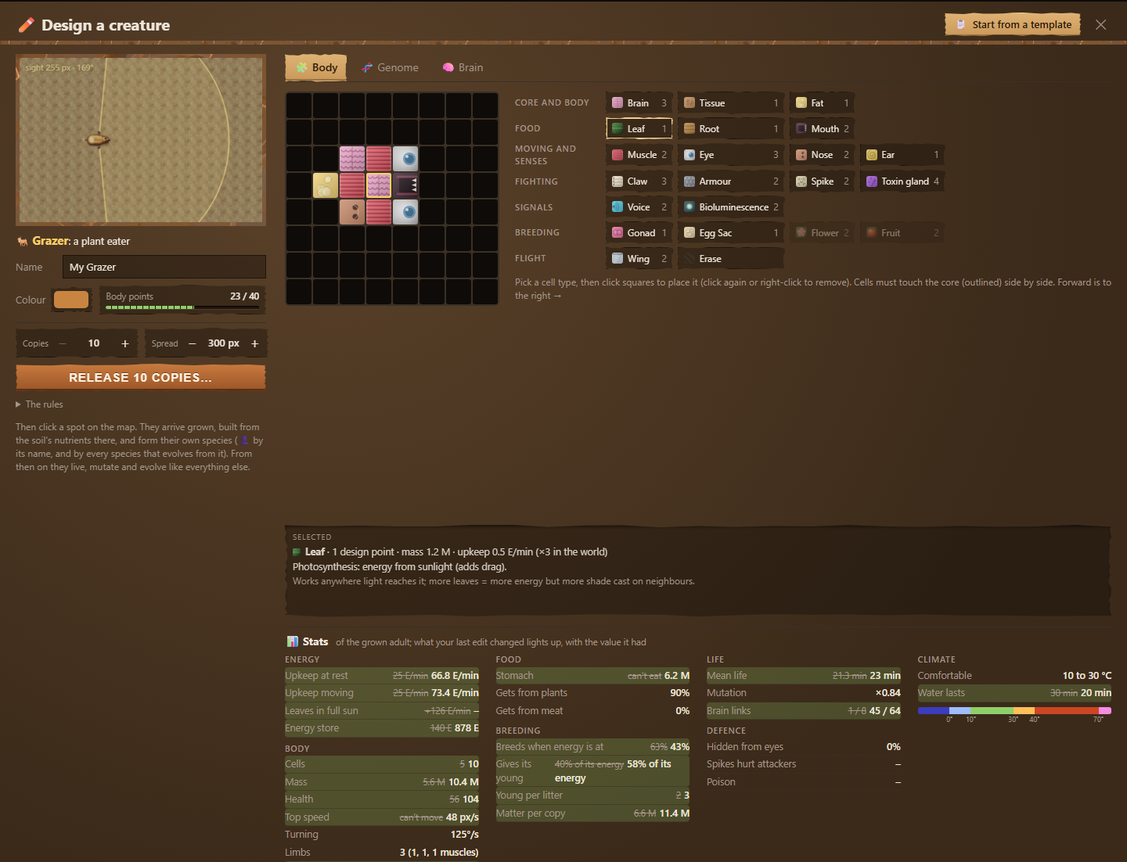Click the "Matter per copy" row
Screen dimensions: 1127x862
coord(592,813)
